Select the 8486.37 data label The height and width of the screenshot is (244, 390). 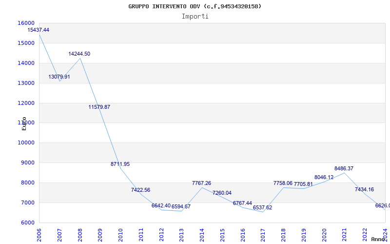(x=344, y=168)
